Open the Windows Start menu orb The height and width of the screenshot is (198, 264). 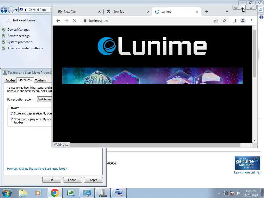[7, 193]
